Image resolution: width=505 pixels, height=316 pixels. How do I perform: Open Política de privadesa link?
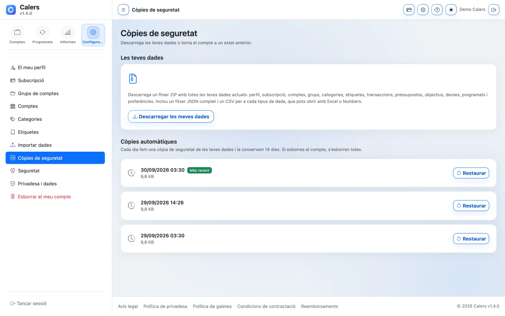coord(165,306)
